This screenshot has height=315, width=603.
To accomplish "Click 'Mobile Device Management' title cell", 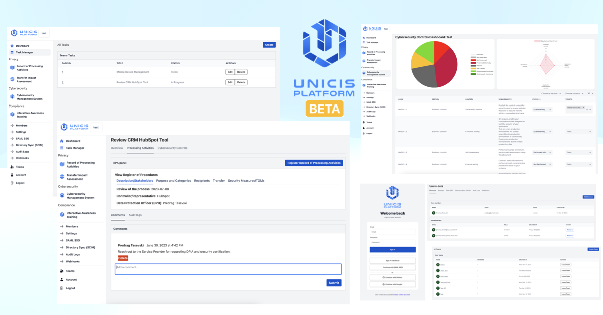I will click(x=133, y=72).
